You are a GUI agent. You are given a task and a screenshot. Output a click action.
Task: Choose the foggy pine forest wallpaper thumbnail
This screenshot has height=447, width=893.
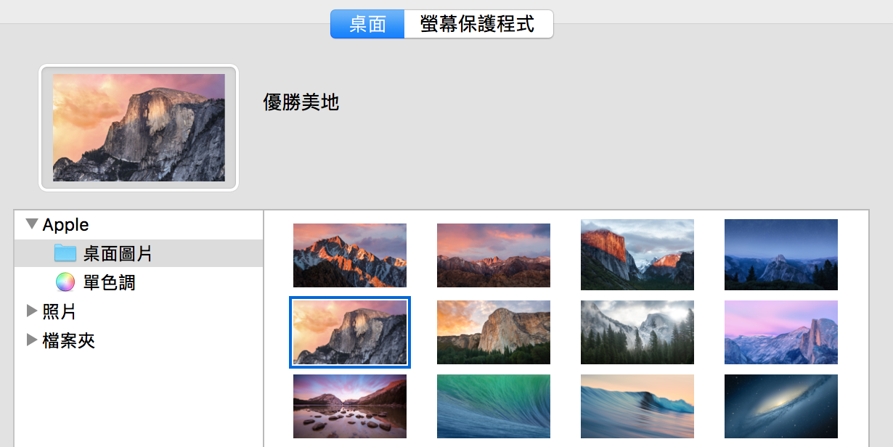tap(637, 332)
